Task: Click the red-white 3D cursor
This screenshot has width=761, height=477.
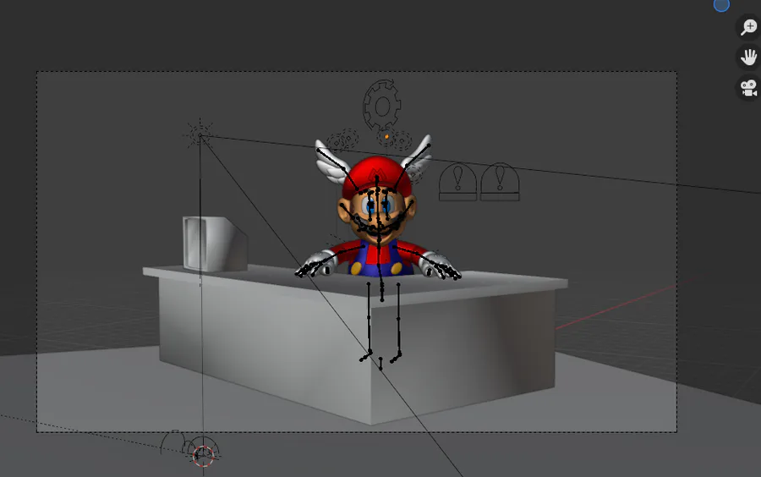Action: click(203, 455)
